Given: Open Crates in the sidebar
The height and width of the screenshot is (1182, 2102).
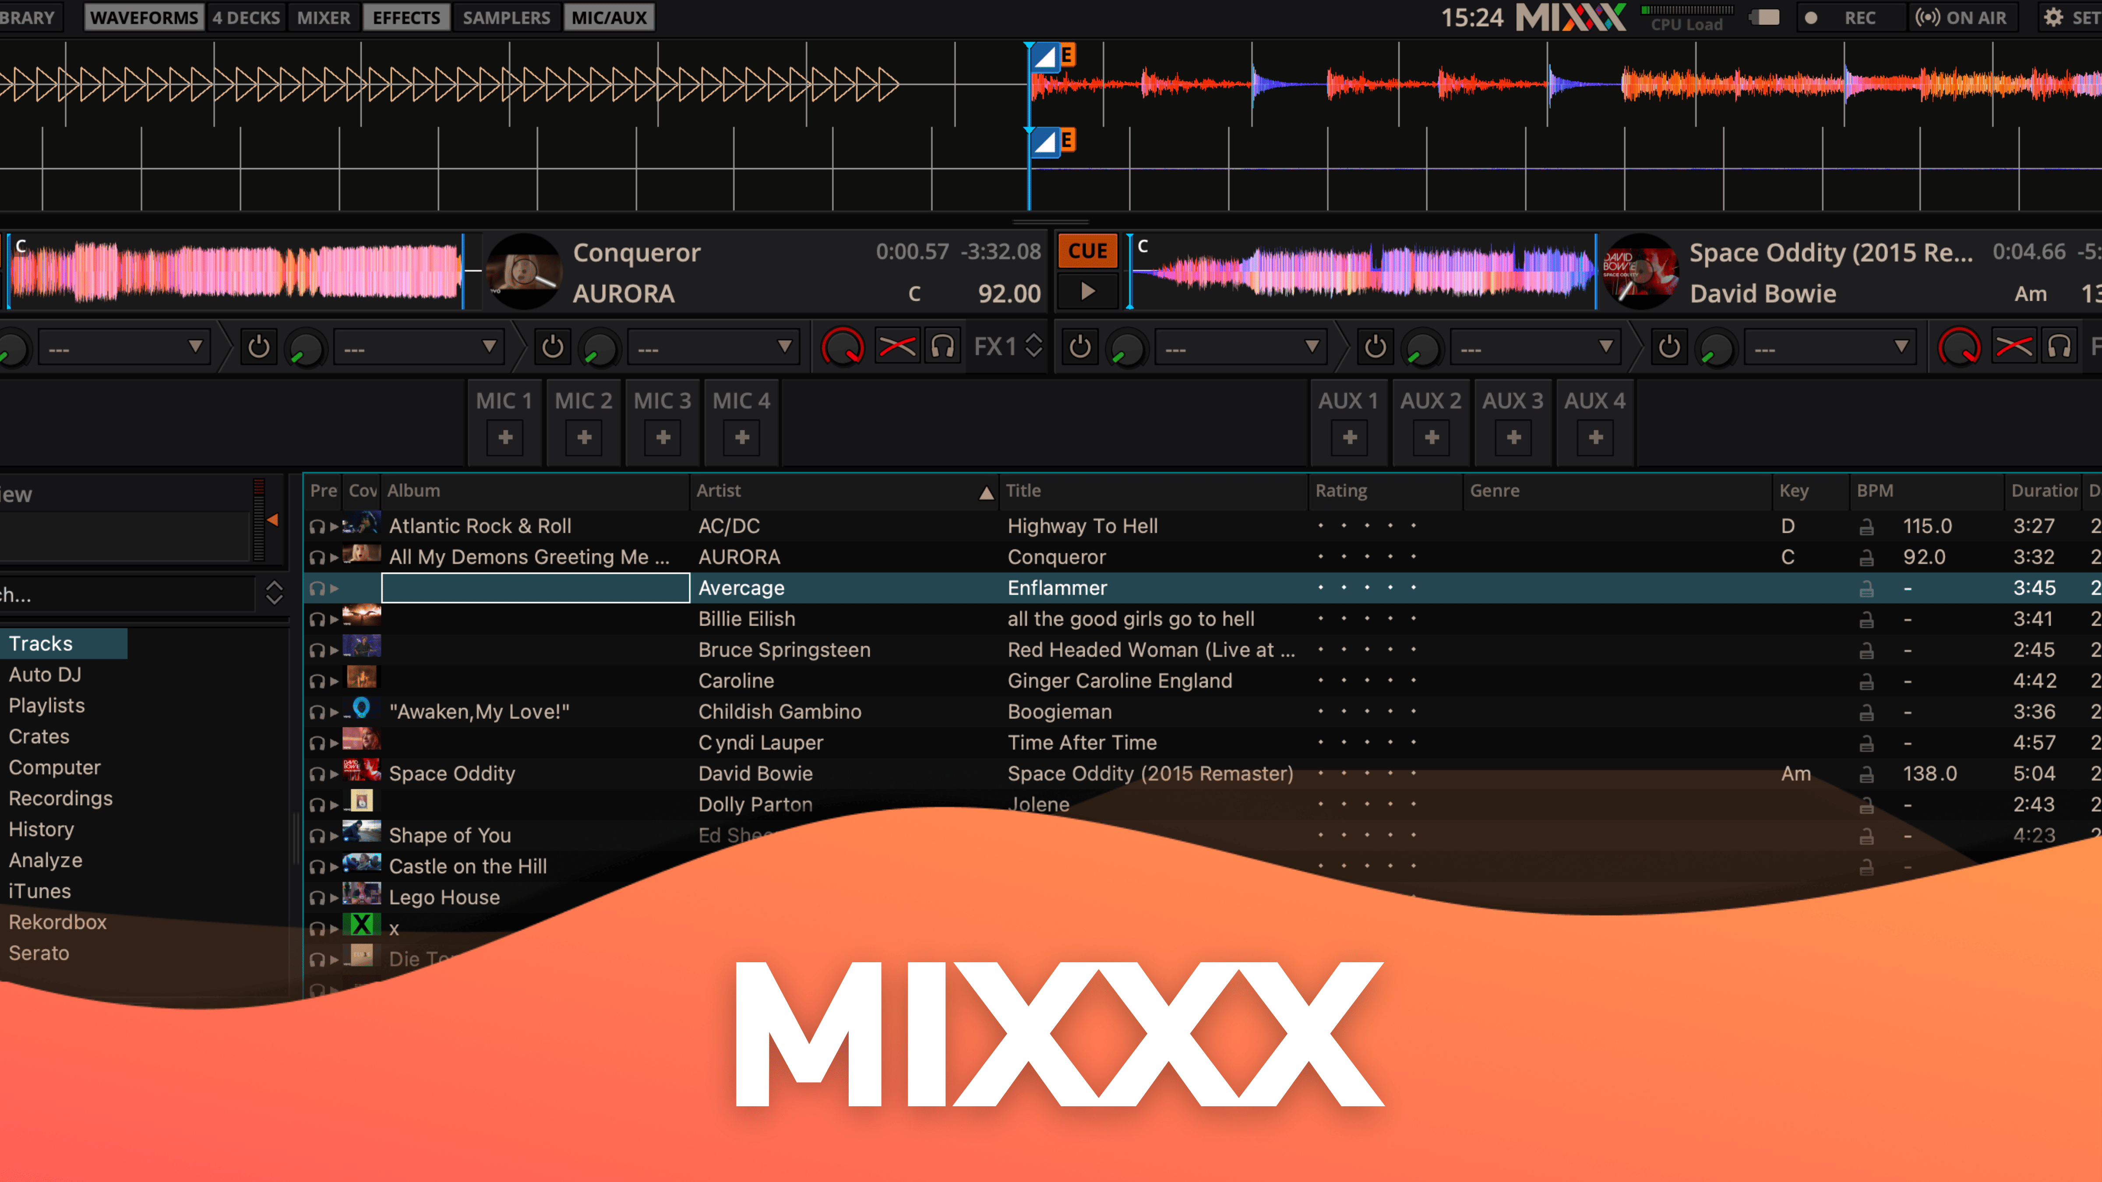Looking at the screenshot, I should 39,737.
